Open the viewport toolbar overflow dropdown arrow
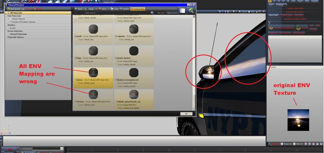The image size is (324, 153). [263, 12]
